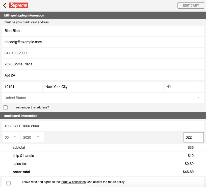Click the city field New York City
The width and height of the screenshot is (206, 187).
coord(103,87)
